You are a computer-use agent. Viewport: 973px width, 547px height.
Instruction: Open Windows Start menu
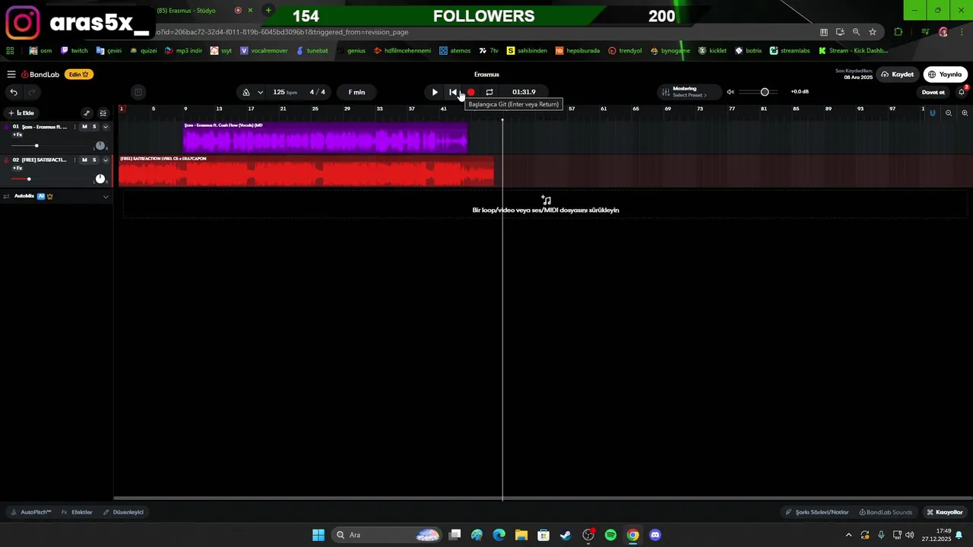pos(319,535)
